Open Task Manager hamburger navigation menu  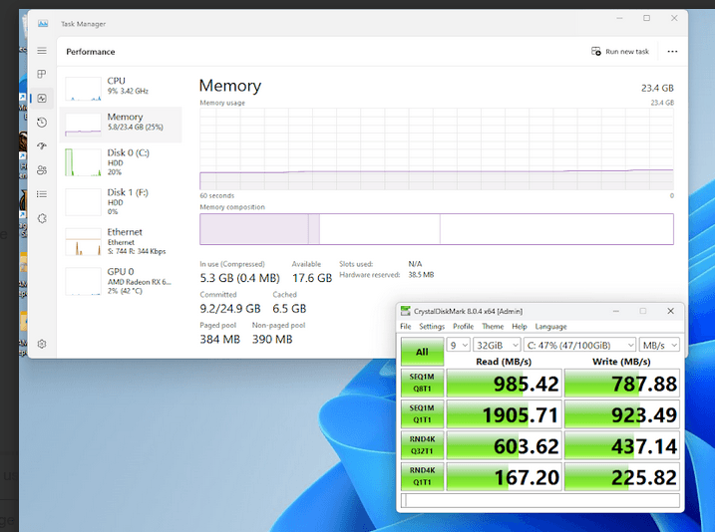click(42, 51)
